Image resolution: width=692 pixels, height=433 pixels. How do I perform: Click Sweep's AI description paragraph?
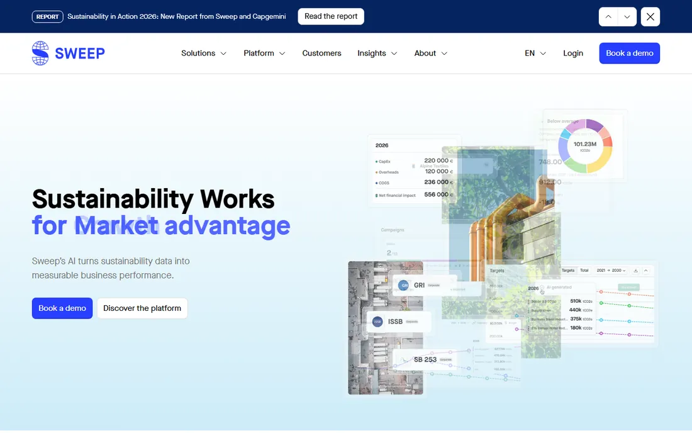[x=111, y=268]
